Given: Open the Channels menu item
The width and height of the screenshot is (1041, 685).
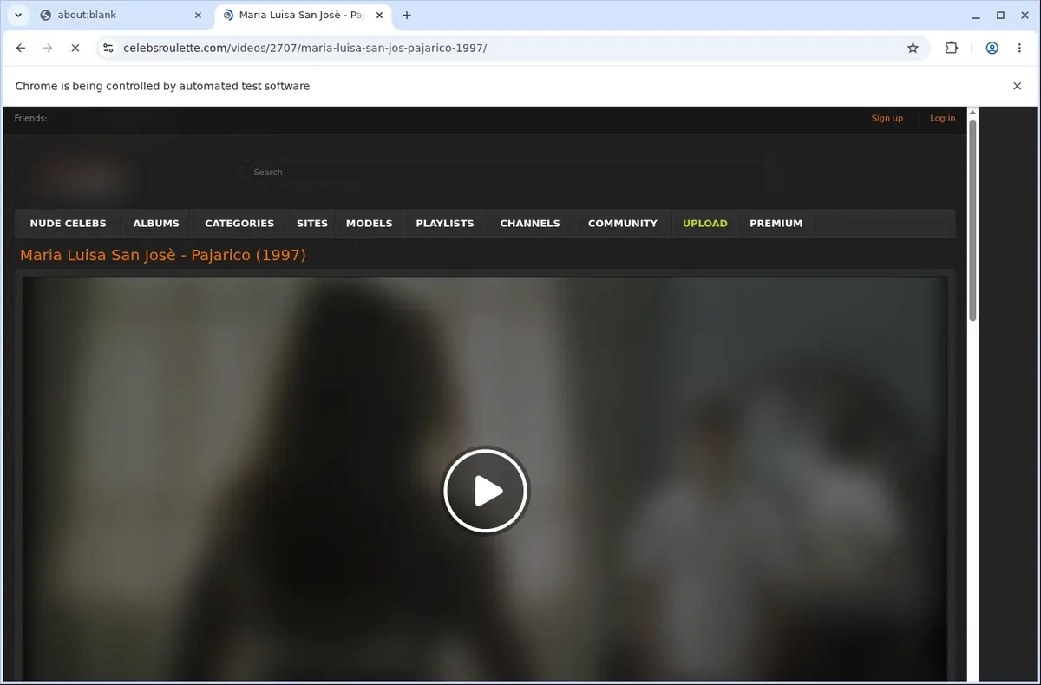Looking at the screenshot, I should pyautogui.click(x=530, y=223).
